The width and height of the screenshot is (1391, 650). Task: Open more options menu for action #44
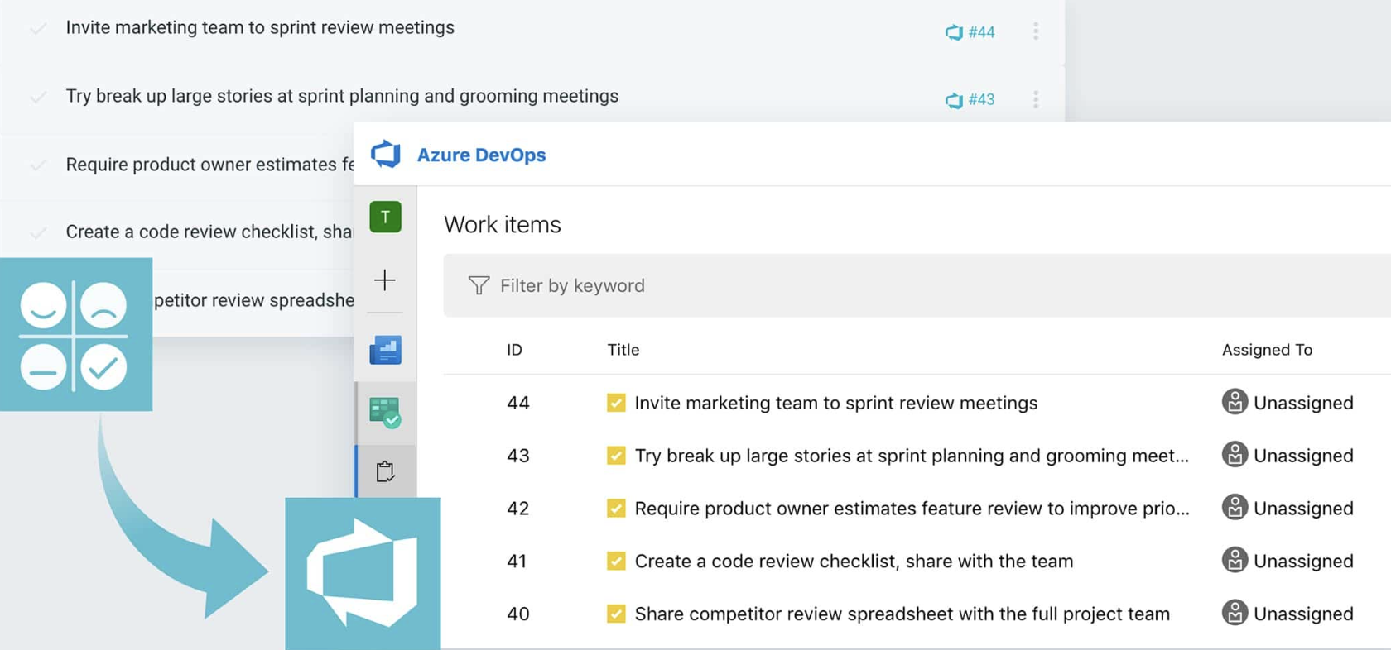(1036, 31)
